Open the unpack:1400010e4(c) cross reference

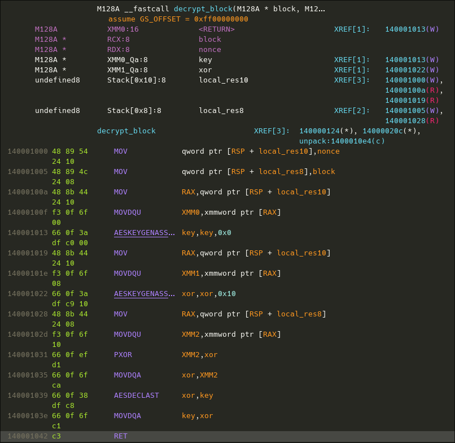[x=342, y=141]
